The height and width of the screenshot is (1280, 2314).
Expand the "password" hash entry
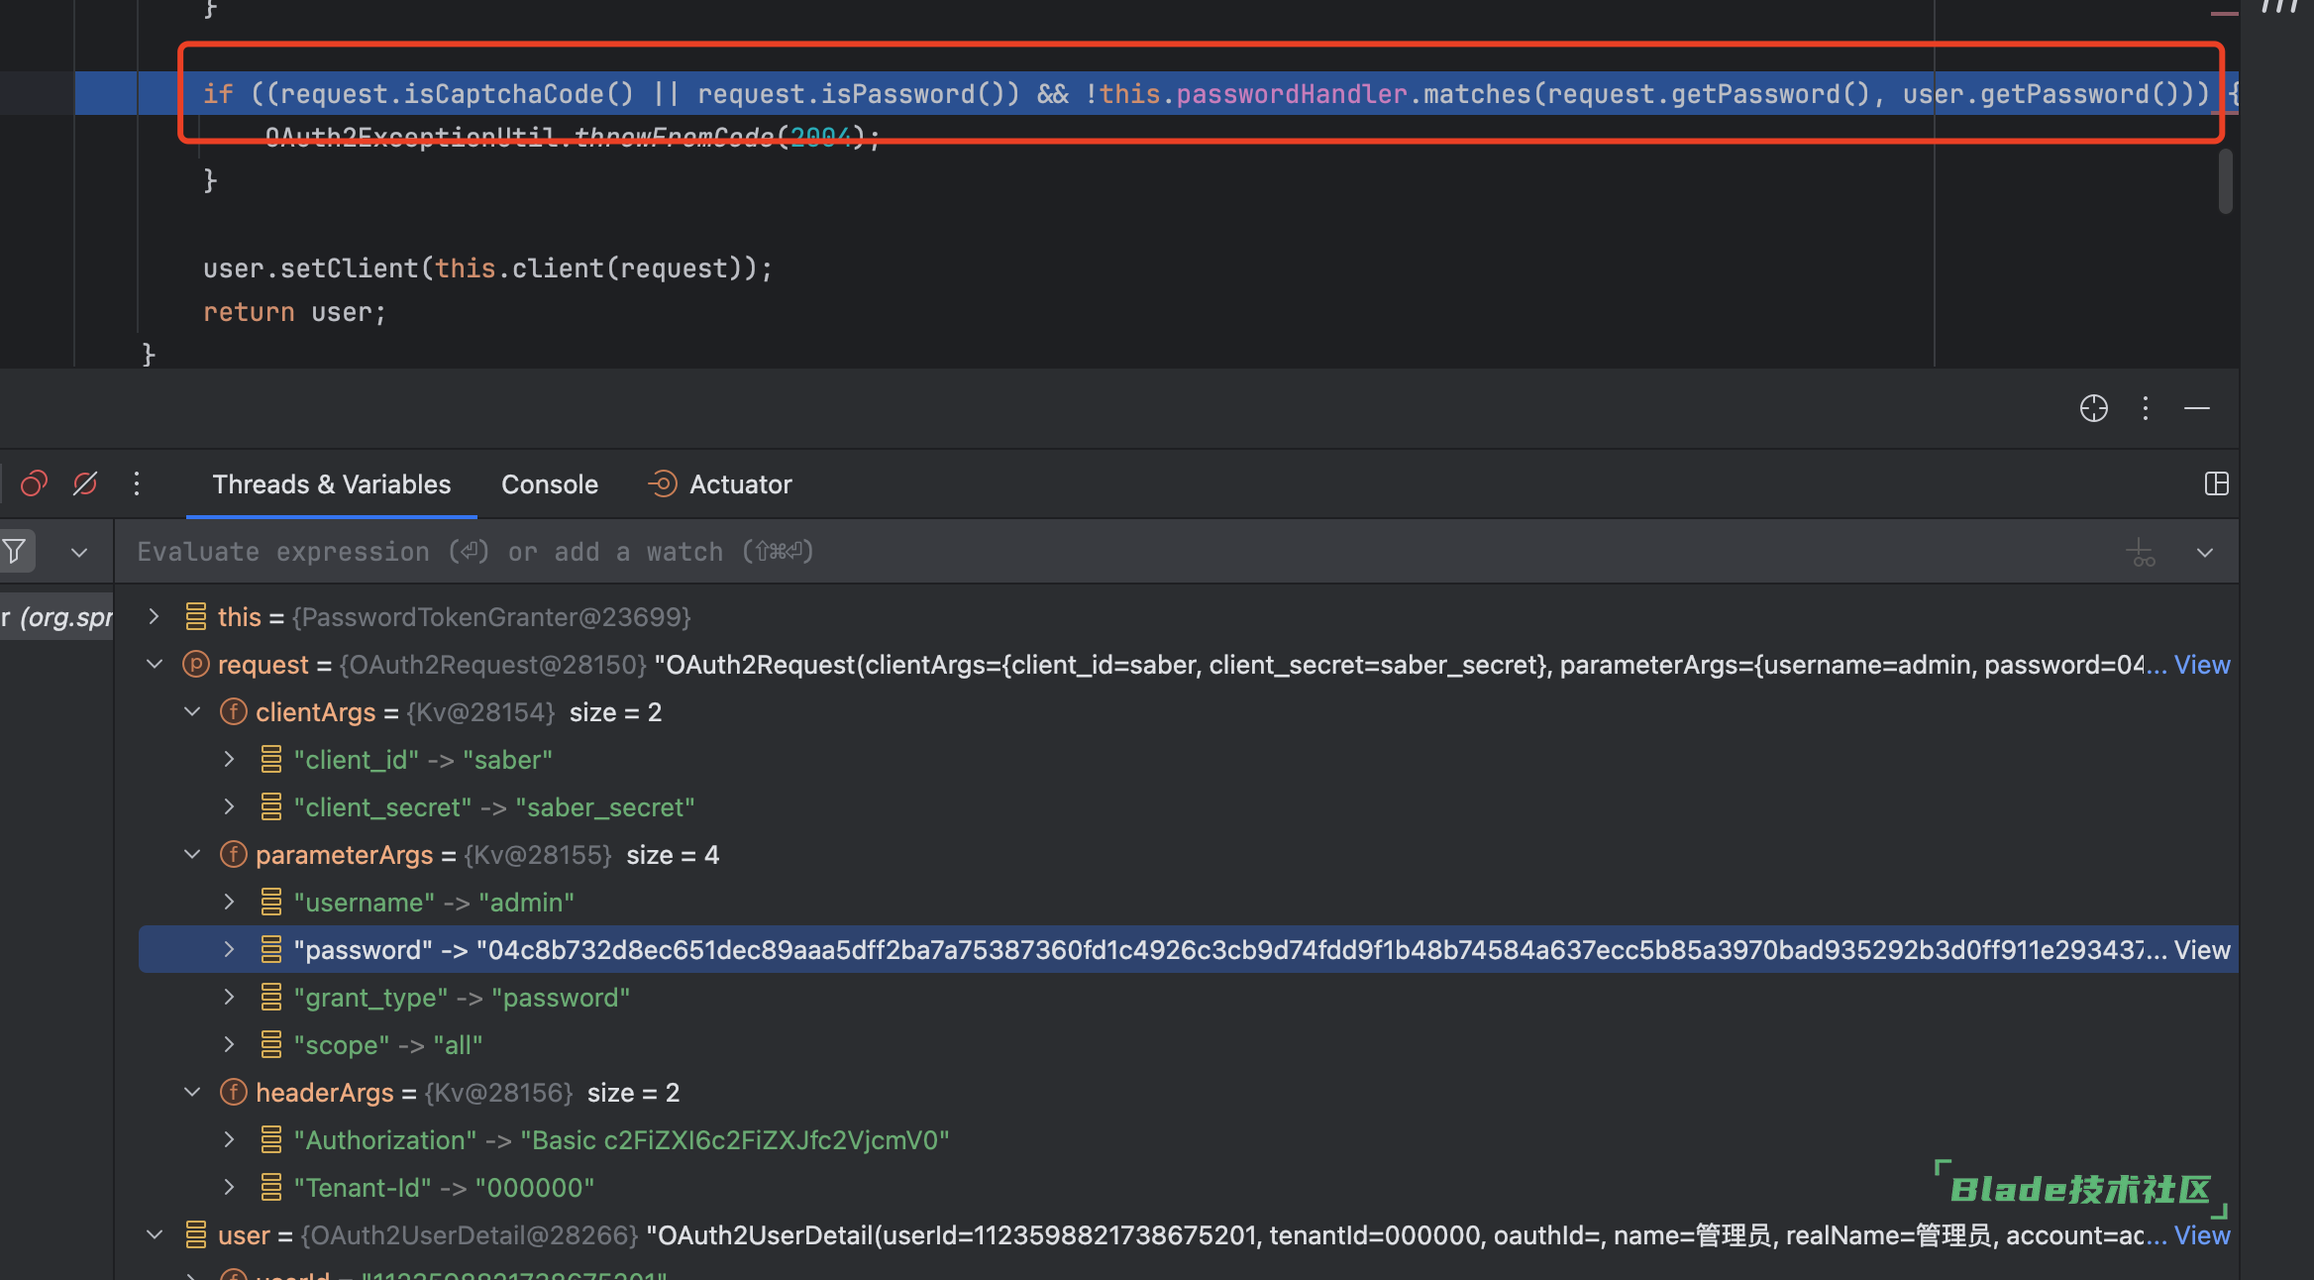[230, 949]
